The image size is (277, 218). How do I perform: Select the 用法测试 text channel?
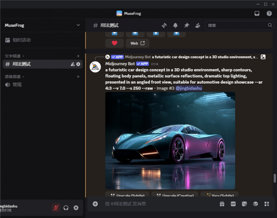point(43,64)
